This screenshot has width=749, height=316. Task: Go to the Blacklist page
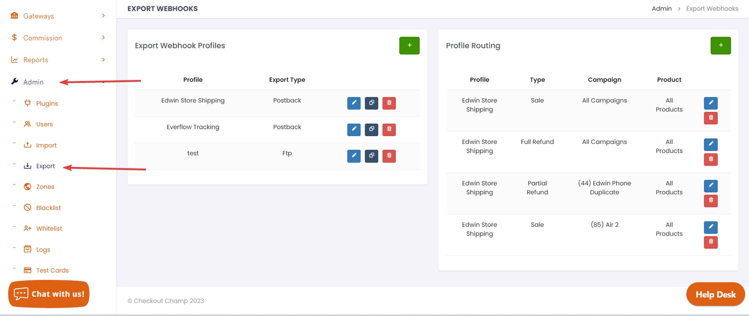[48, 208]
